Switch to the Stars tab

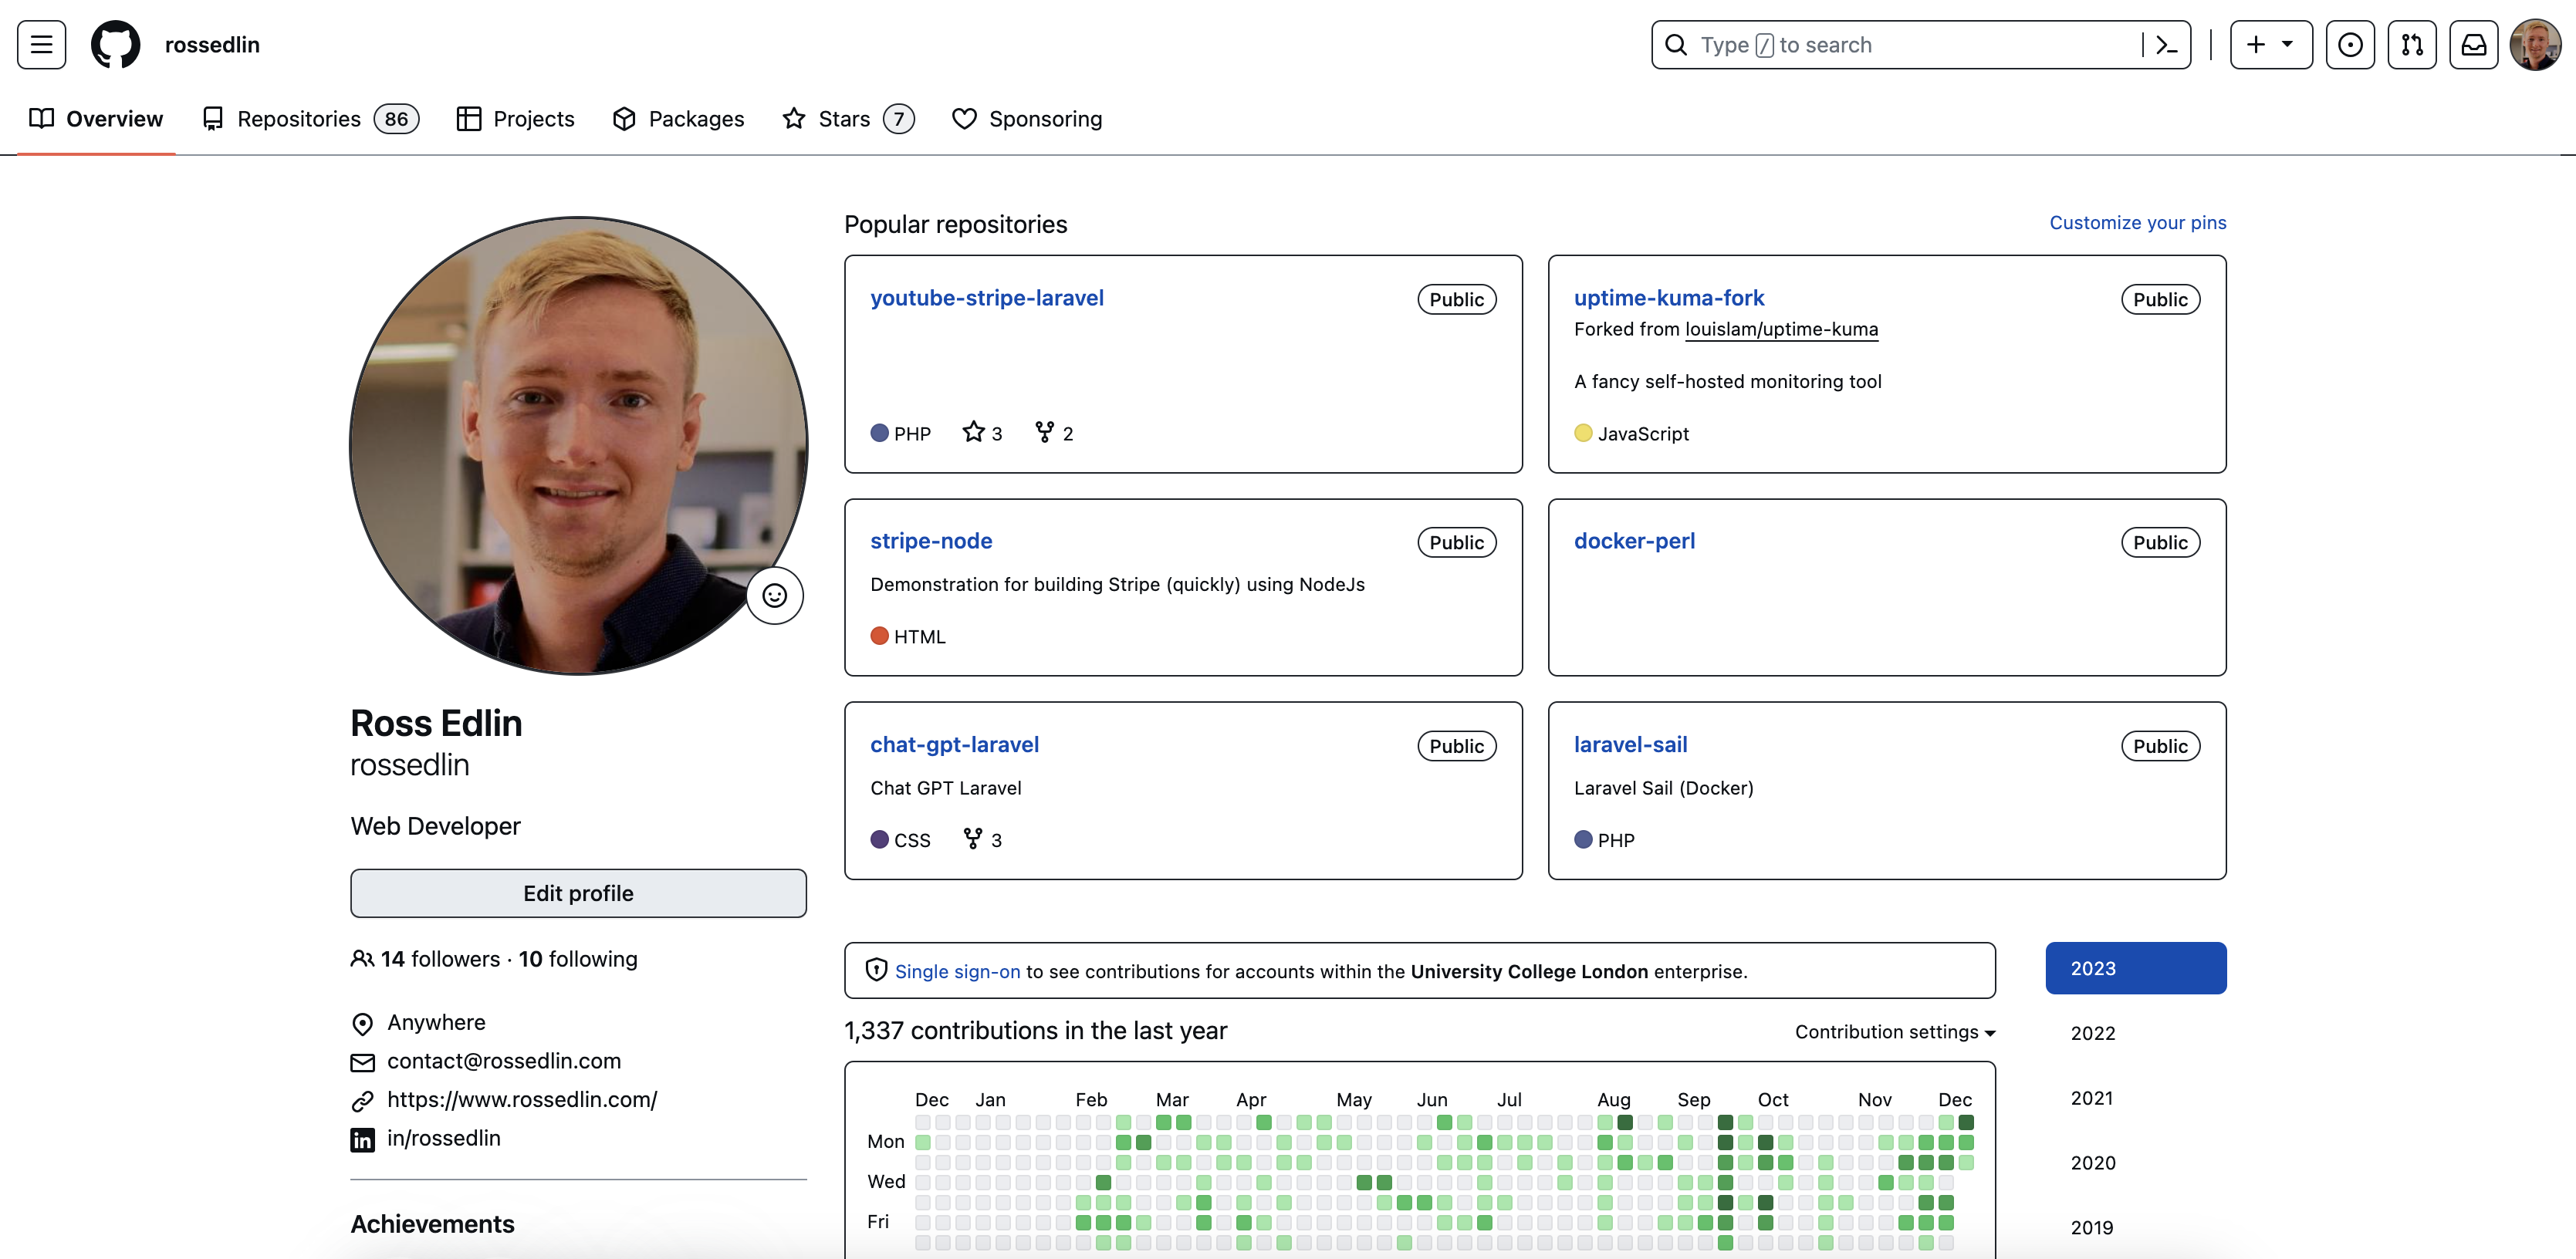point(848,119)
